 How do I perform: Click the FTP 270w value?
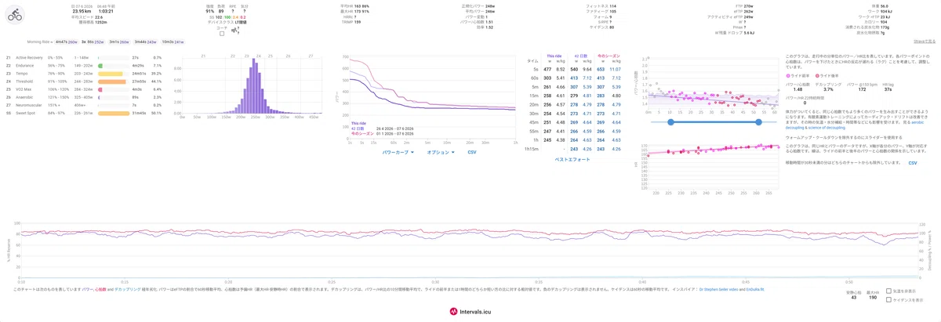click(749, 5)
